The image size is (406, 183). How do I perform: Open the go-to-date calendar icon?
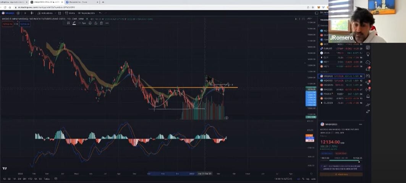click(56, 179)
